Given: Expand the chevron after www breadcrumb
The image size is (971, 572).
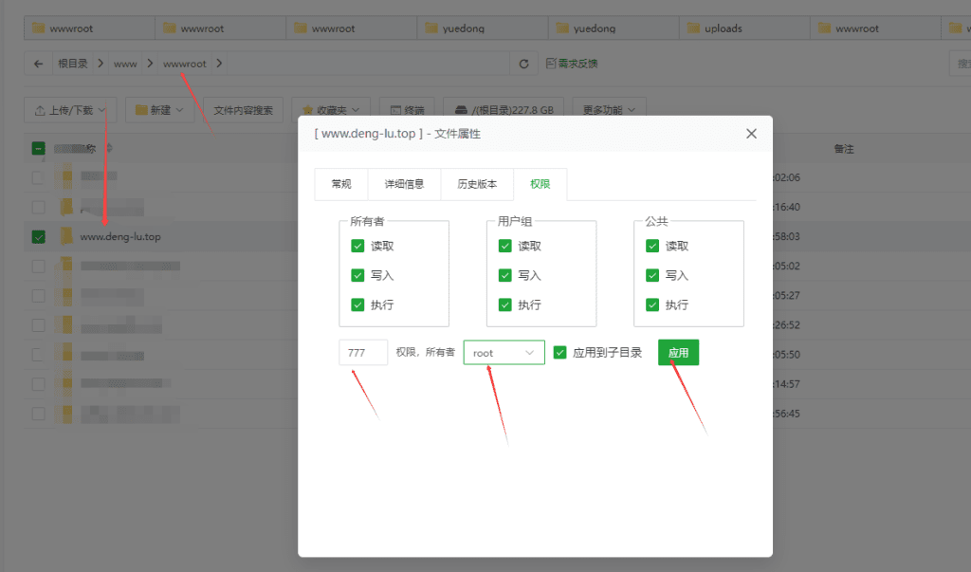Looking at the screenshot, I should [x=150, y=64].
